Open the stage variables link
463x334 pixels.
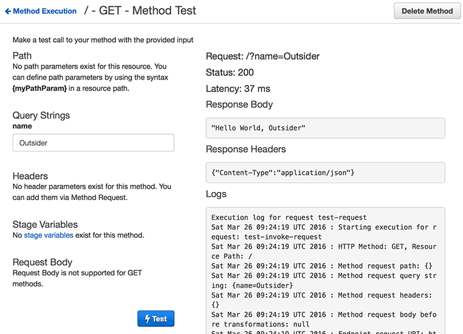pos(48,235)
